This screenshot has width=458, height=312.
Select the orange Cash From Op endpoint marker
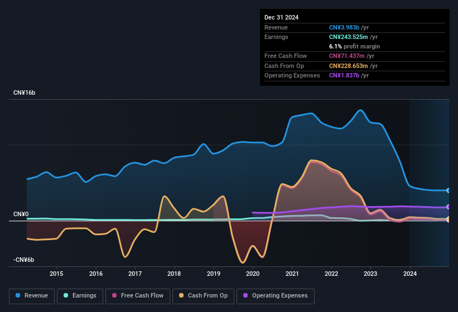click(x=449, y=219)
